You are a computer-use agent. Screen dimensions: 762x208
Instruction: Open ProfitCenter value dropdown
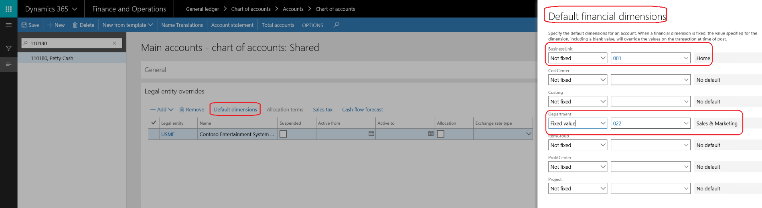click(x=651, y=167)
